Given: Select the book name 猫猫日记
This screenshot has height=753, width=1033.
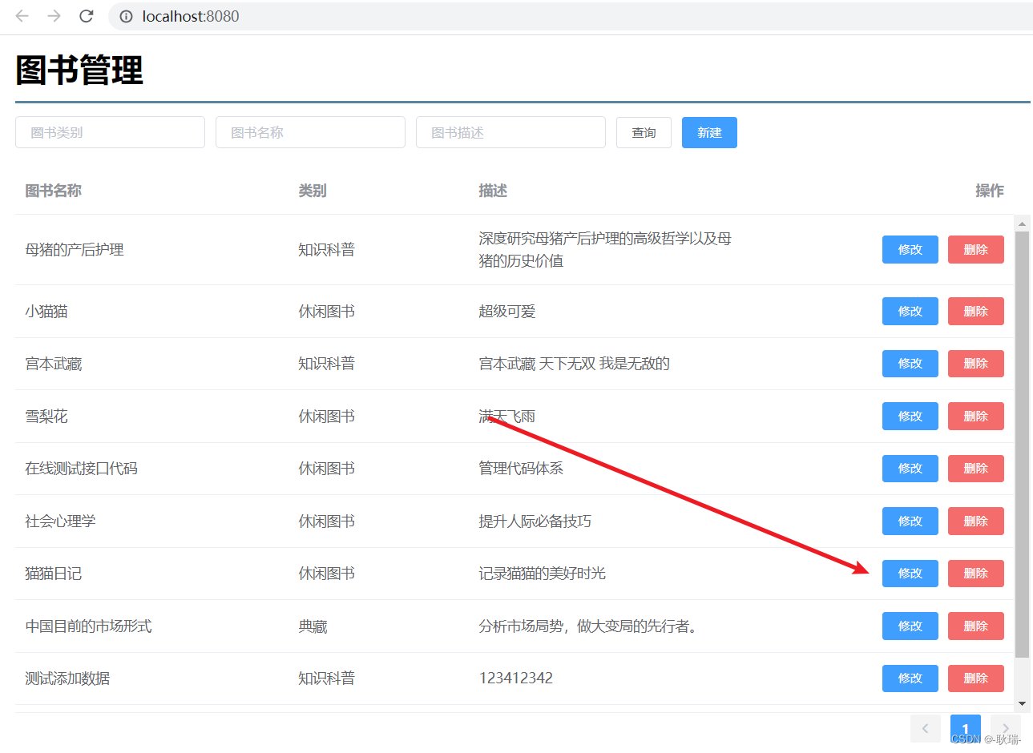Looking at the screenshot, I should point(54,574).
